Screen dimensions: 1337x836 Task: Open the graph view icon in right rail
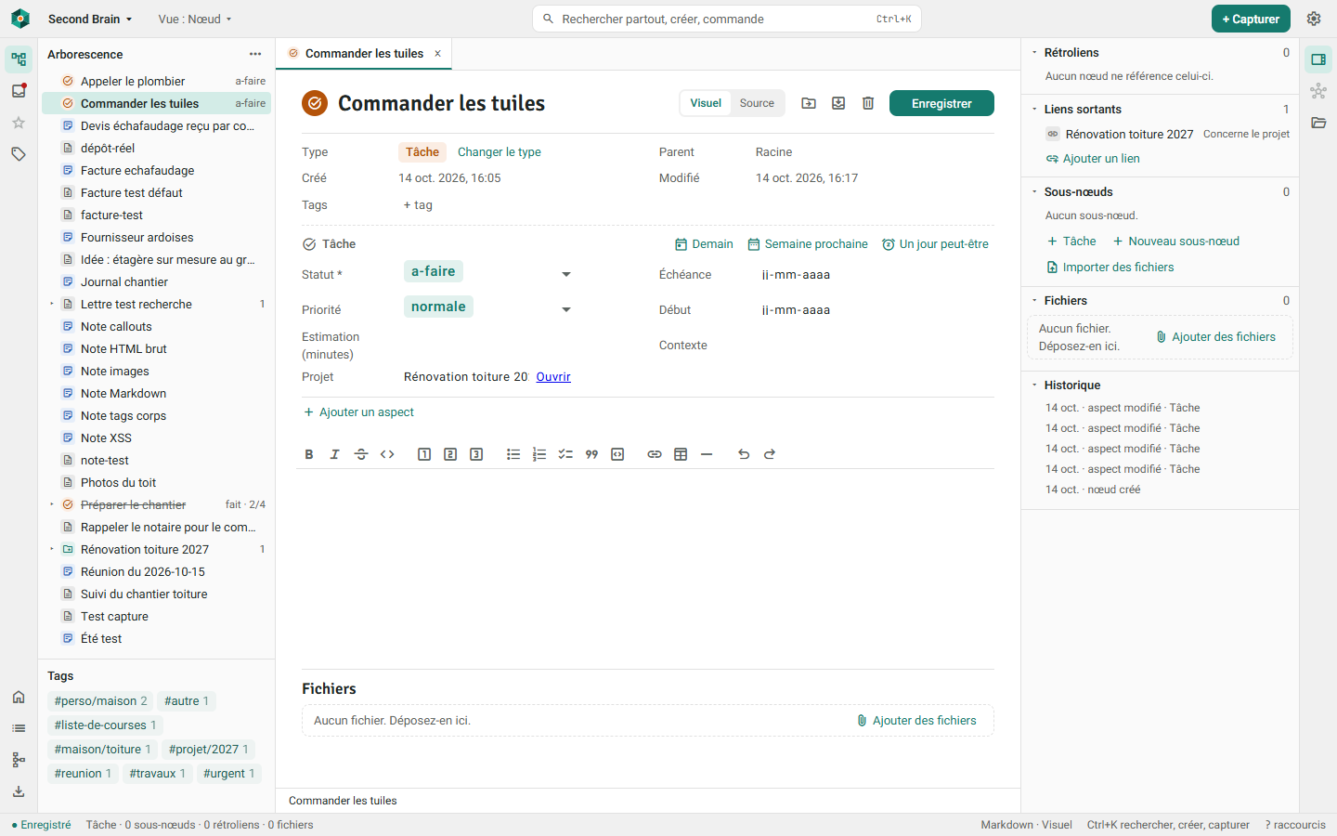coord(1318,91)
